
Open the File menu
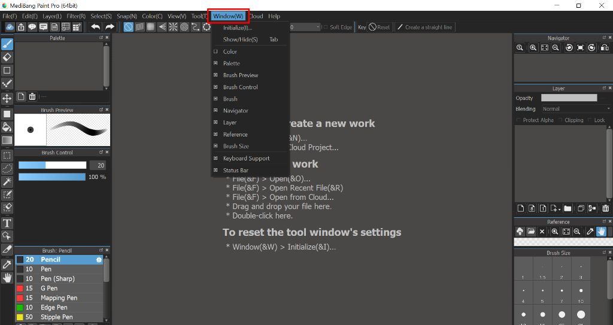coord(10,16)
